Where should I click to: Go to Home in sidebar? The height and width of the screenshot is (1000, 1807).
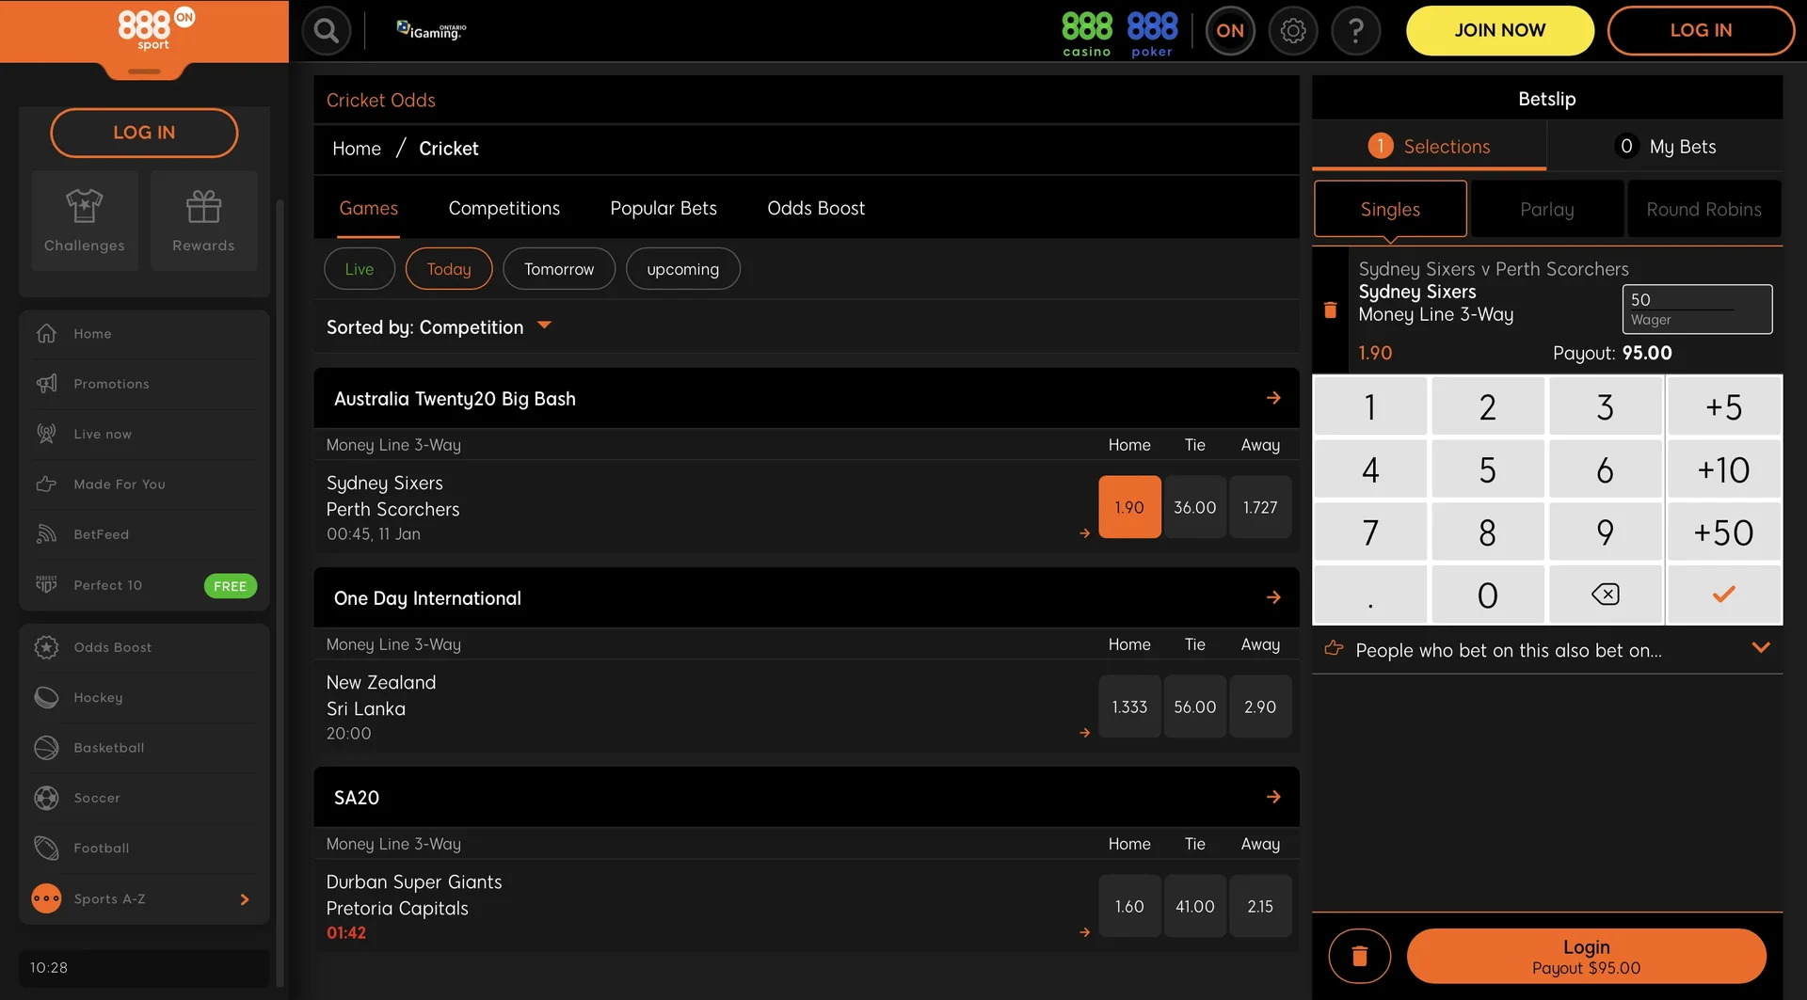coord(144,334)
